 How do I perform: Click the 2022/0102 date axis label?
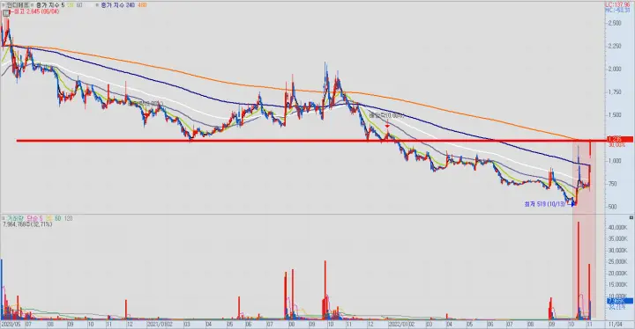pyautogui.click(x=401, y=324)
